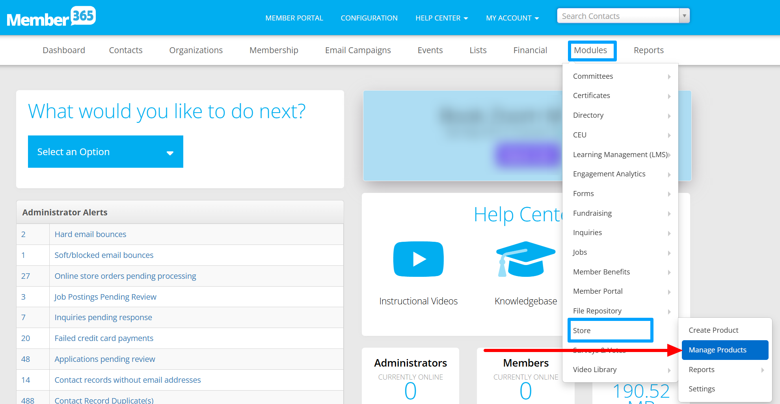The width and height of the screenshot is (780, 404).
Task: Open the Instructional Videos play icon
Action: pyautogui.click(x=418, y=259)
